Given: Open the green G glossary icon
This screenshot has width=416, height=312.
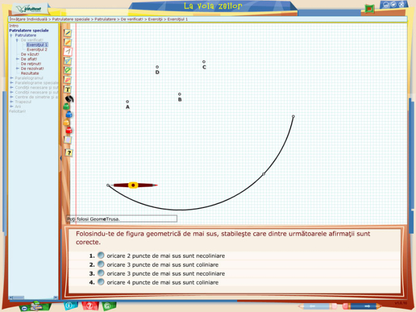Looking at the screenshot, I should click(x=107, y=306).
